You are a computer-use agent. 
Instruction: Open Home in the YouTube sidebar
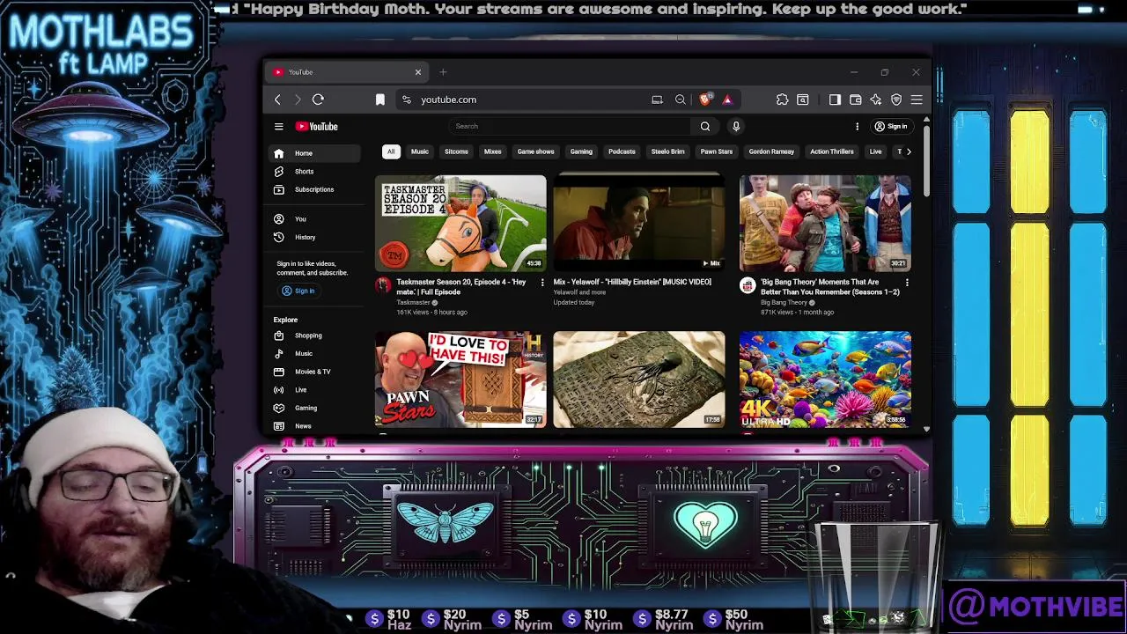314,153
